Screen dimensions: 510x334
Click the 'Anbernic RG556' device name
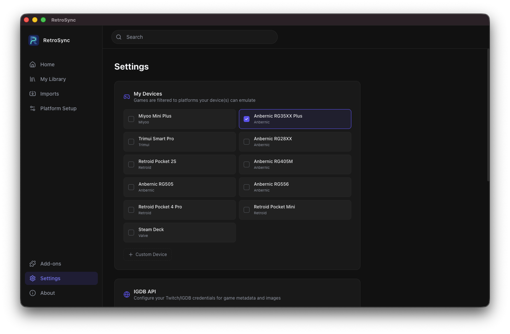[271, 184]
